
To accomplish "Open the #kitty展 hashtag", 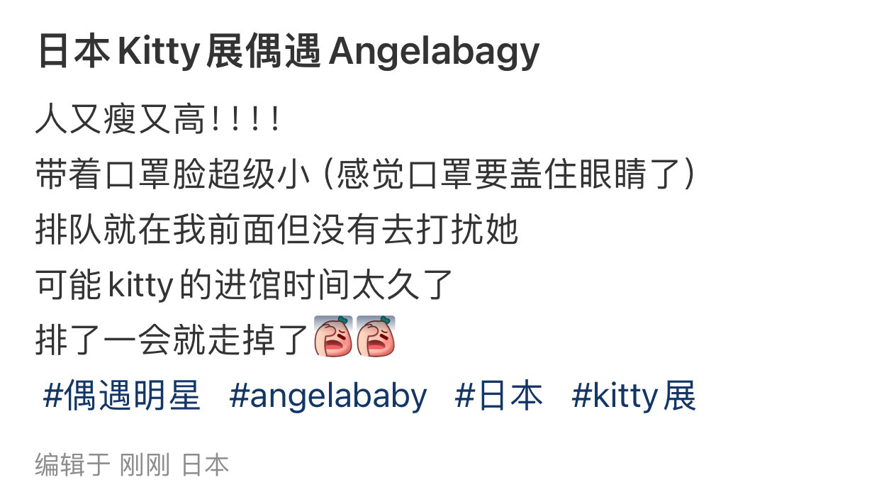I will coord(634,396).
